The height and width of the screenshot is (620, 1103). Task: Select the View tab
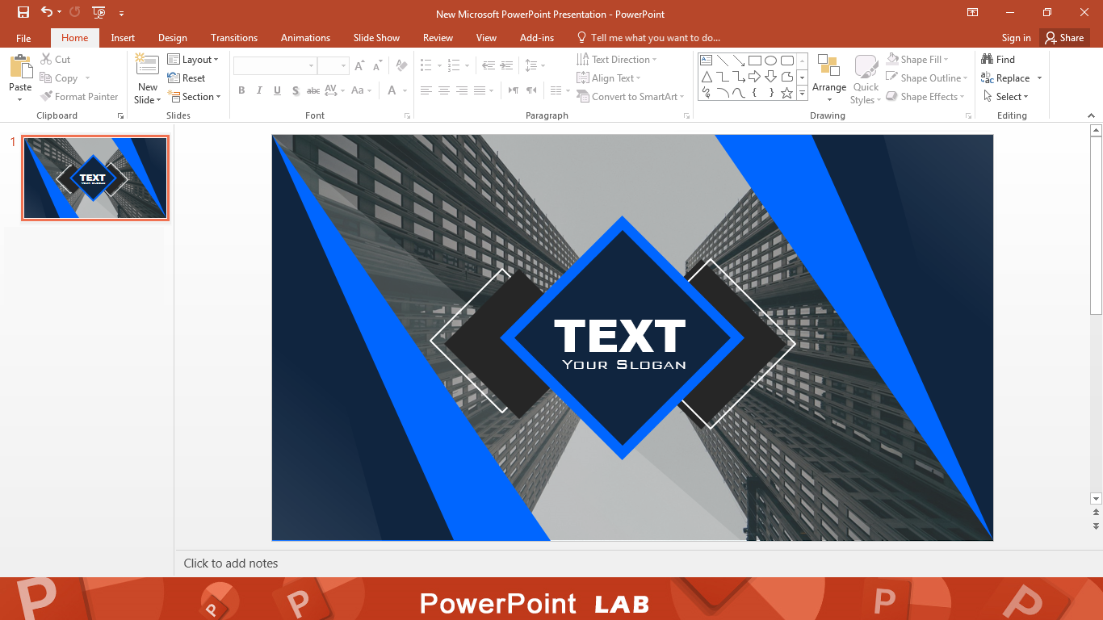click(486, 38)
